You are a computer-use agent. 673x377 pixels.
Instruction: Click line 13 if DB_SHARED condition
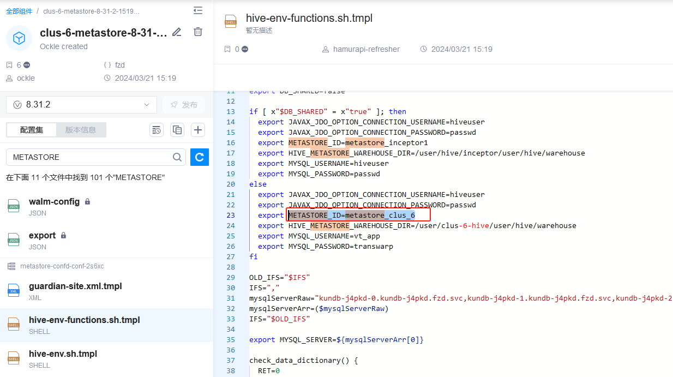(x=327, y=111)
